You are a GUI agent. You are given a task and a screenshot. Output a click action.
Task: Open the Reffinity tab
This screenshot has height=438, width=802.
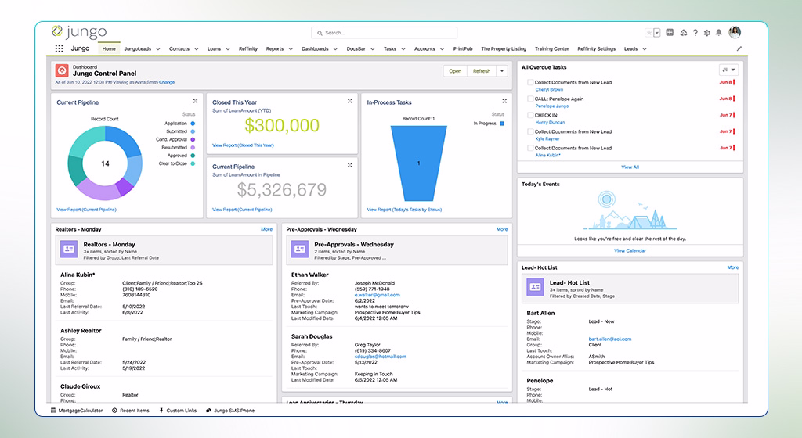[248, 49]
